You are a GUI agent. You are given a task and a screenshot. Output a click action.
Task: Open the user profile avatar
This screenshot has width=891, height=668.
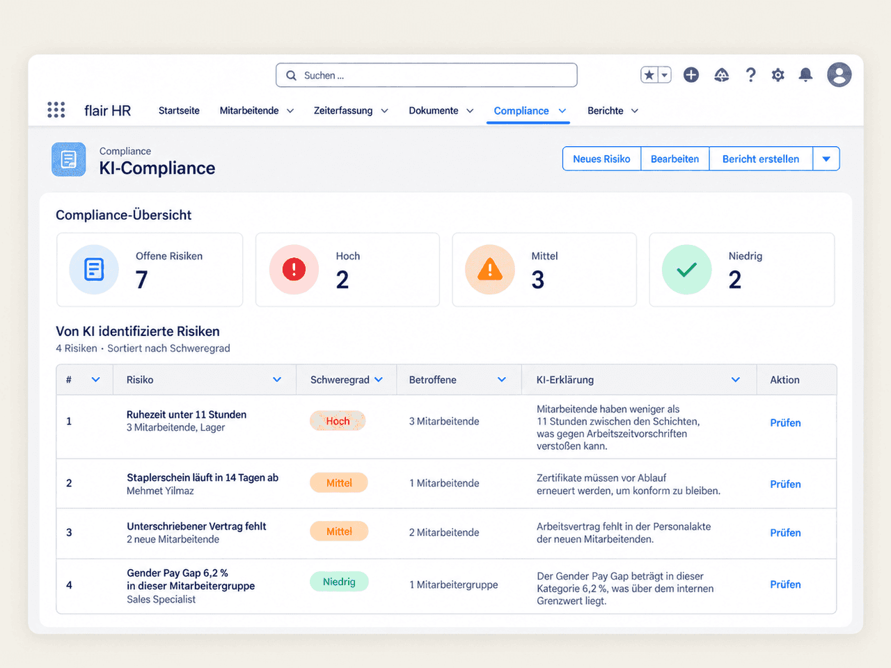(x=839, y=74)
